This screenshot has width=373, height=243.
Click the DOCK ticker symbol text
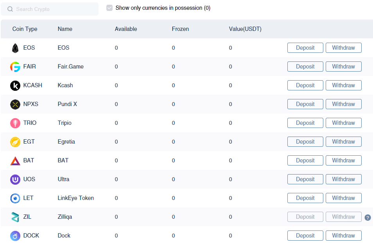tap(31, 236)
